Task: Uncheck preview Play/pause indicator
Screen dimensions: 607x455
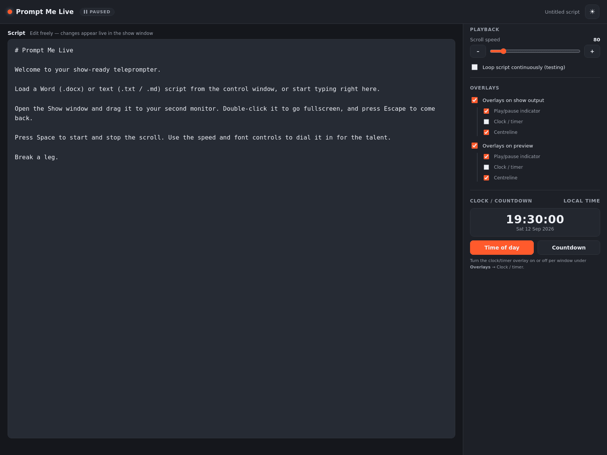Action: coord(486,157)
